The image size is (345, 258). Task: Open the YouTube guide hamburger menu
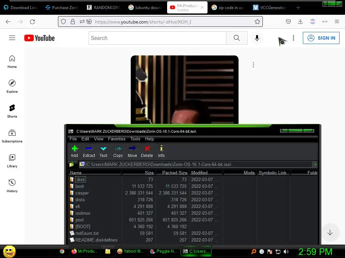point(12,38)
